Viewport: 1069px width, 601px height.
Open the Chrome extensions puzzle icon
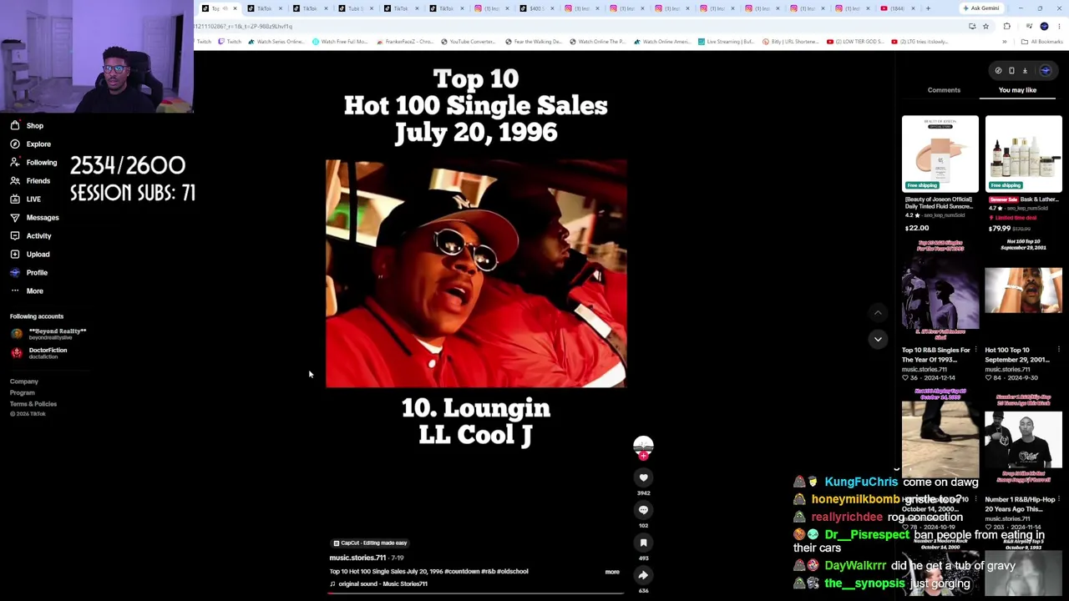tap(1006, 27)
